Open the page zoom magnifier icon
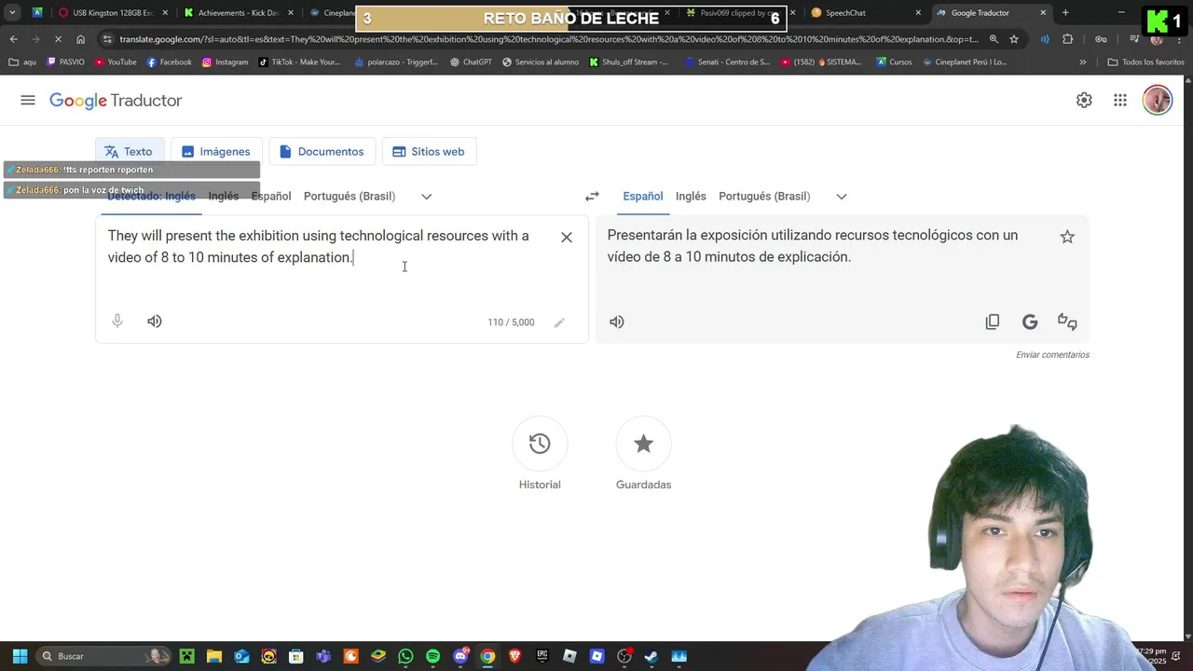The image size is (1193, 671). pyautogui.click(x=994, y=39)
